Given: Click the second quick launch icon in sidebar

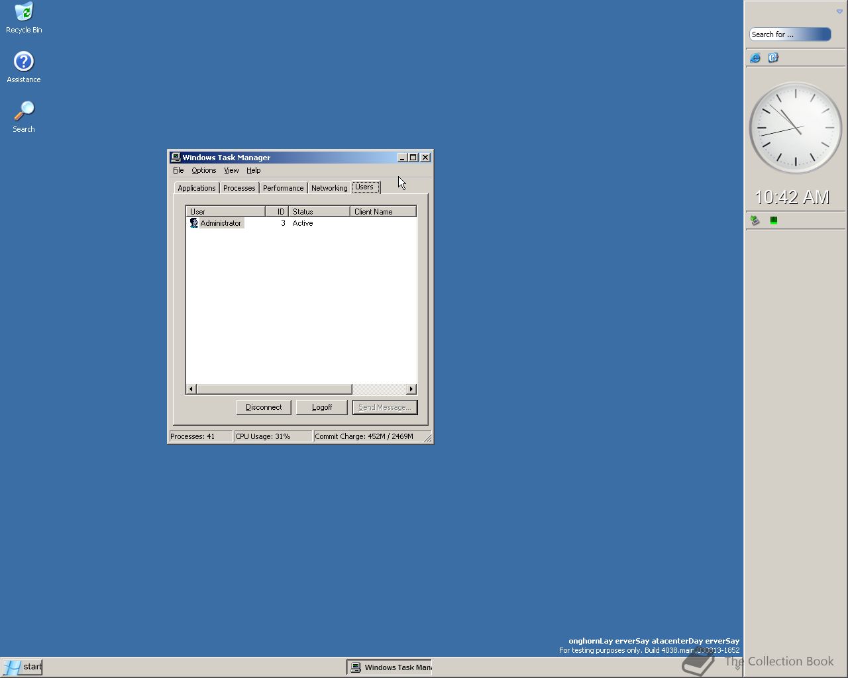Looking at the screenshot, I should (773, 58).
